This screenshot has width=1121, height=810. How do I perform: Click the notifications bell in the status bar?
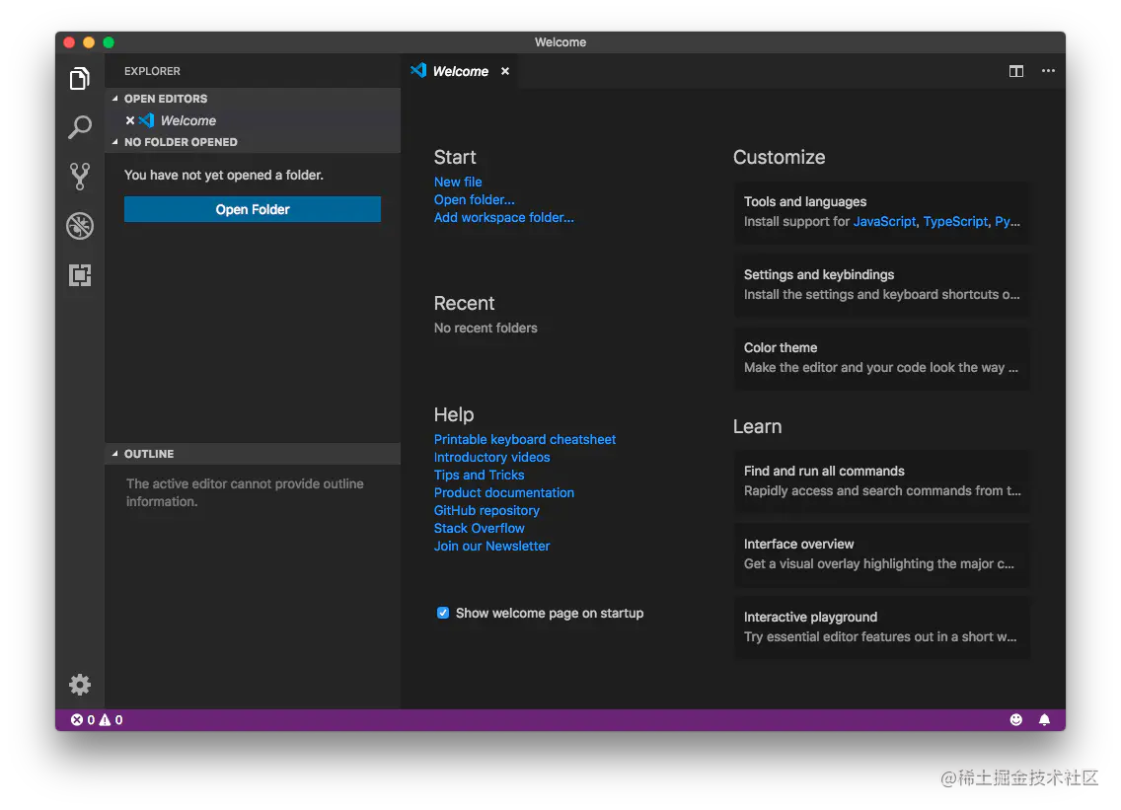1045,719
